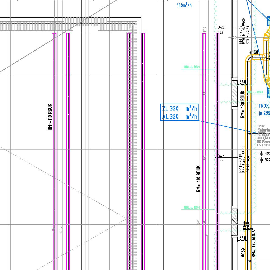Click the FBOK level marker symbol
The image size is (270, 270).
click(261, 153)
